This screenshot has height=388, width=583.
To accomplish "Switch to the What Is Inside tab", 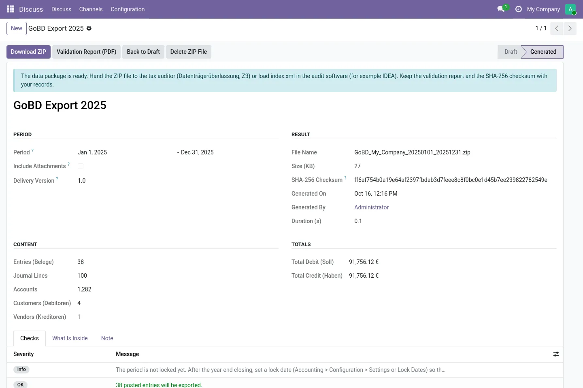I will (70, 338).
